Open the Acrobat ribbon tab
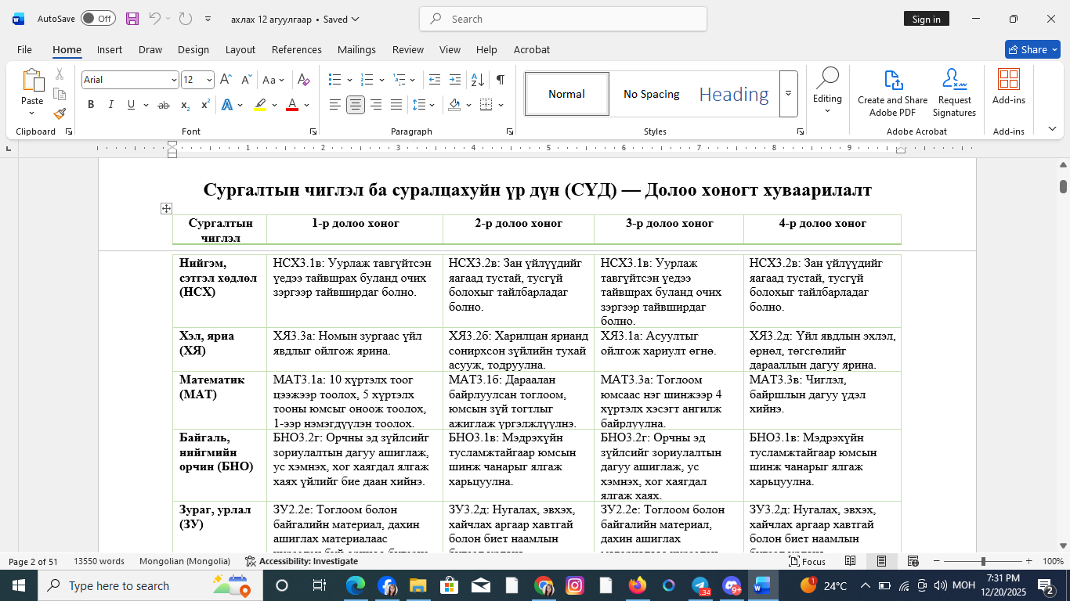This screenshot has width=1070, height=601. [x=531, y=49]
